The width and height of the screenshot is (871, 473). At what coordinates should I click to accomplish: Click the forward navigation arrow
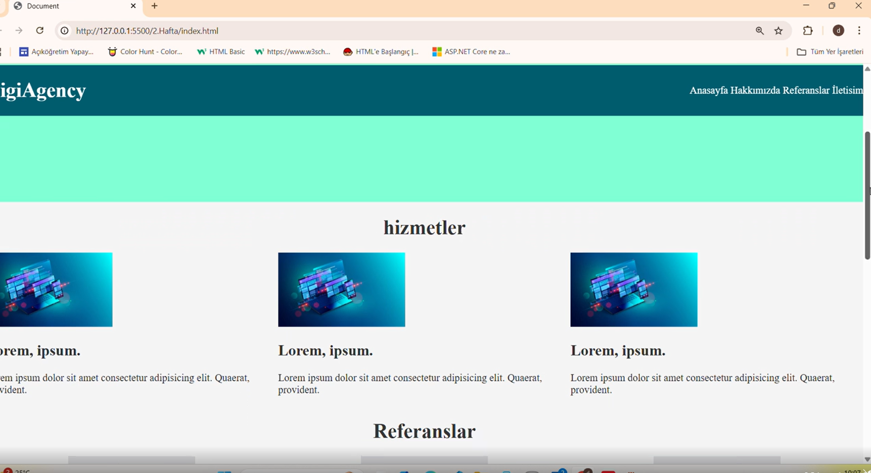(x=19, y=31)
